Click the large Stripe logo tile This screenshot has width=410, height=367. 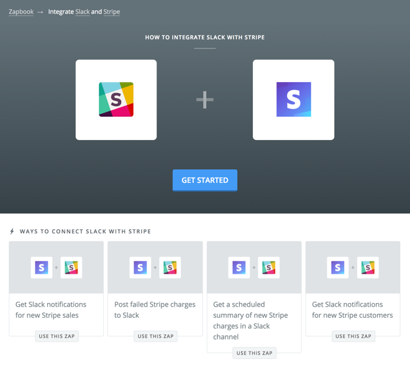[293, 100]
